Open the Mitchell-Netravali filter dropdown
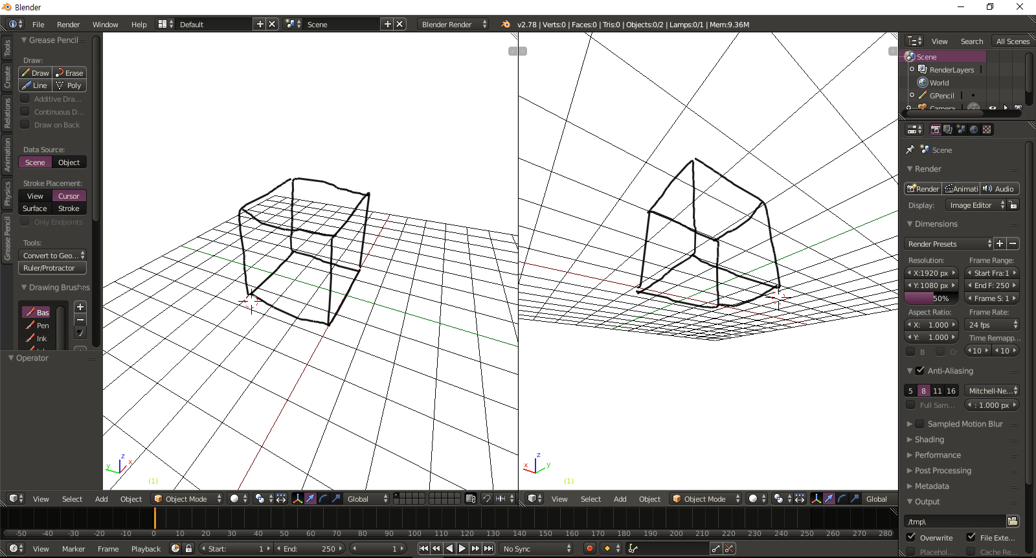The image size is (1036, 558). click(992, 390)
